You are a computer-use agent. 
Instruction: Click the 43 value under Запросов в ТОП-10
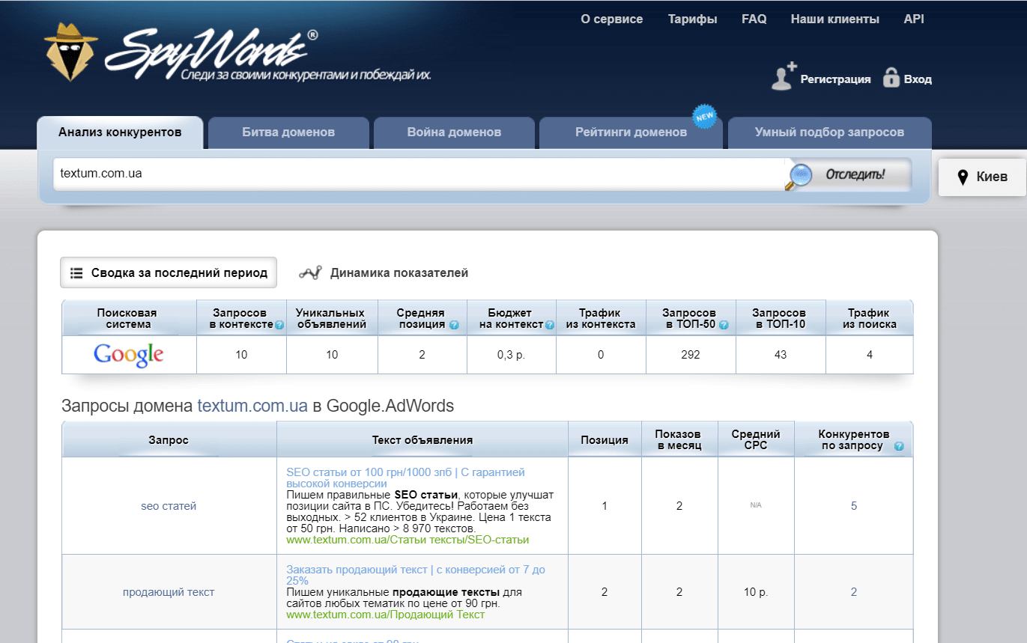[781, 355]
